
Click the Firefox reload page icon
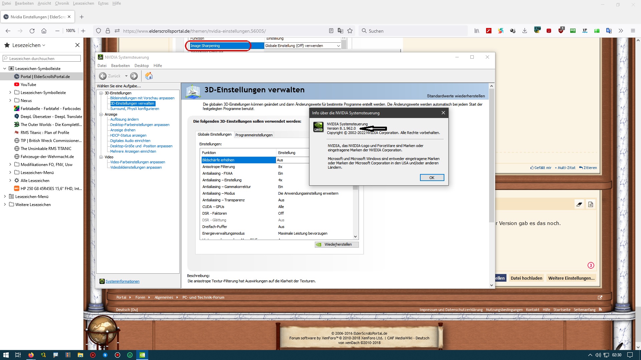32,31
